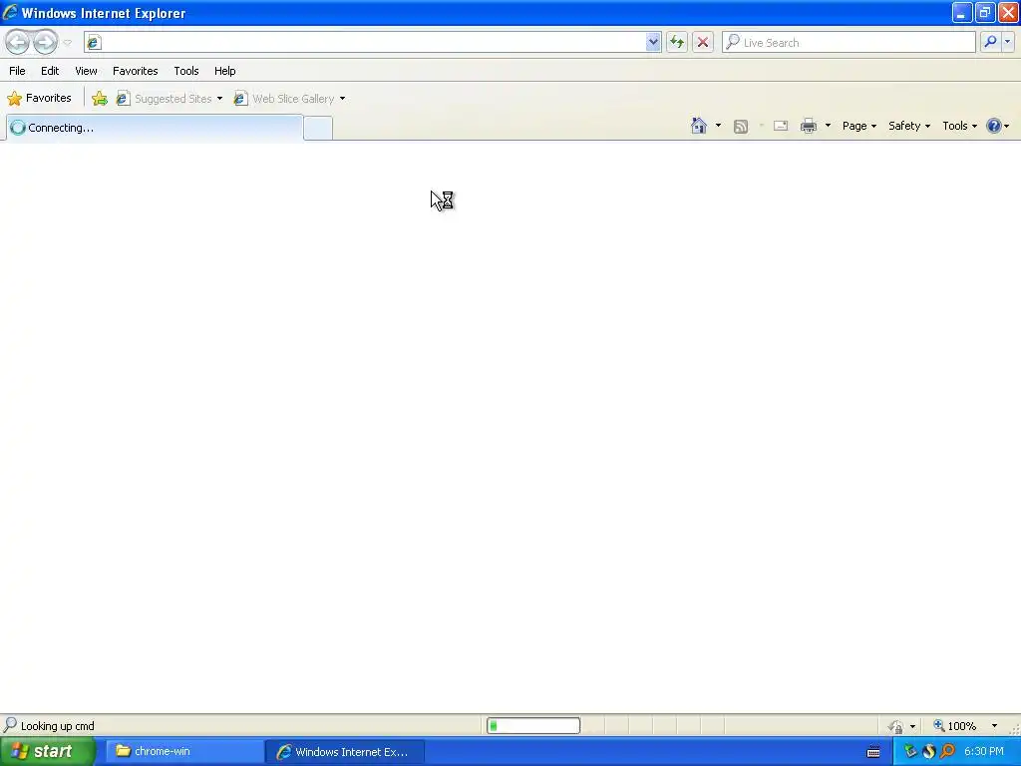Click the zoom level 100% button
The image size is (1021, 766).
coord(954,726)
